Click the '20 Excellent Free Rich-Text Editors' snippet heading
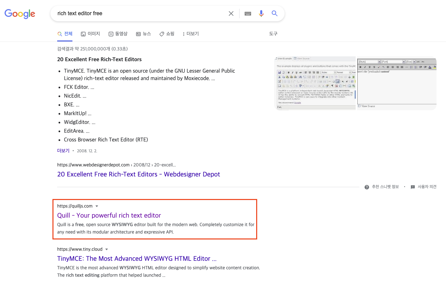The width and height of the screenshot is (446, 285). (99, 59)
